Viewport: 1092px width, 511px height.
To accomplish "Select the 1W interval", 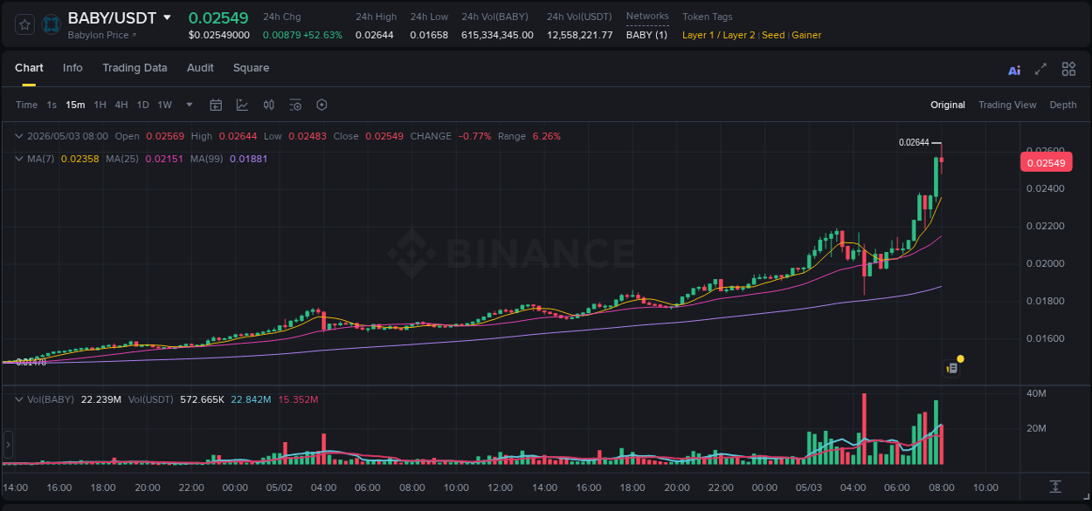I will tap(164, 105).
